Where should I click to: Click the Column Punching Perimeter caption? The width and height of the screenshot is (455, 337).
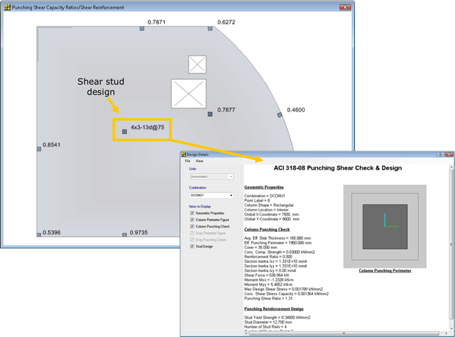[x=385, y=270]
